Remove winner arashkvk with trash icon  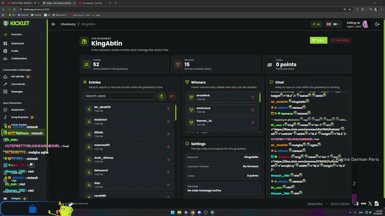pyautogui.click(x=253, y=97)
